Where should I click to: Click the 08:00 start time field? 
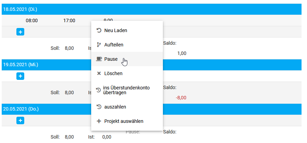pos(32,20)
